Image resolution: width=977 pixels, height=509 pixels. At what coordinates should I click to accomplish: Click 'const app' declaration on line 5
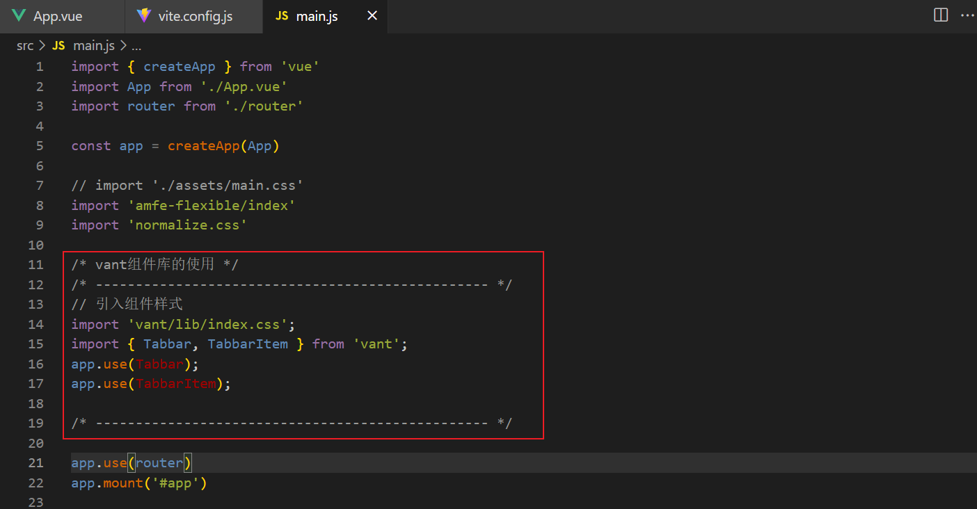[x=107, y=146]
